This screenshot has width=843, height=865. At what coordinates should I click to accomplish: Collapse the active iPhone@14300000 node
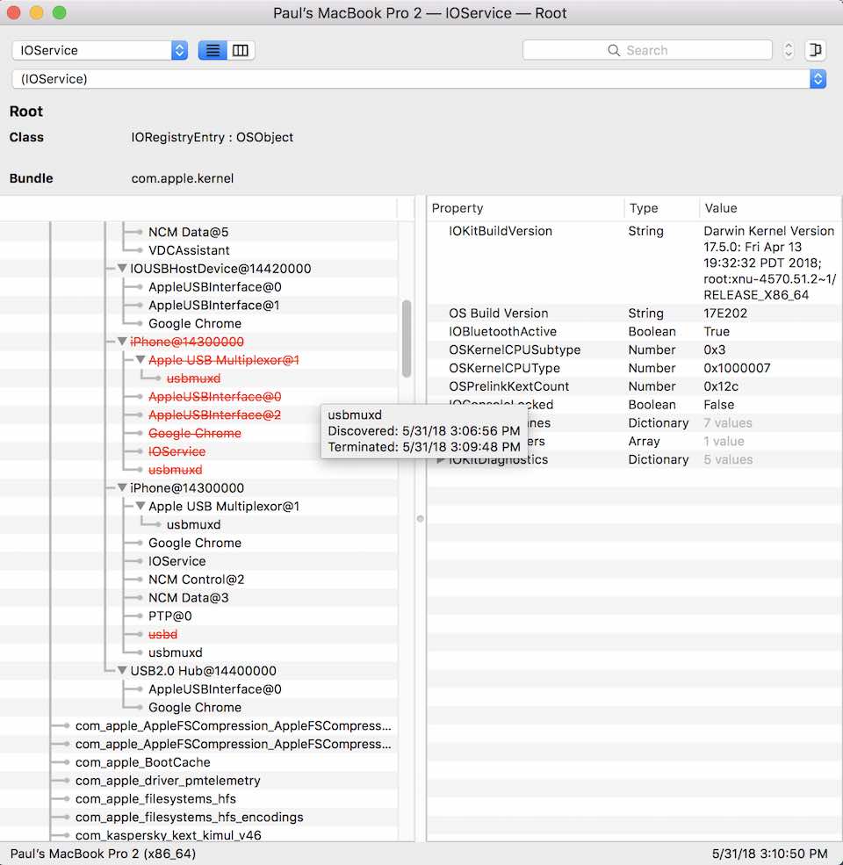click(x=122, y=487)
